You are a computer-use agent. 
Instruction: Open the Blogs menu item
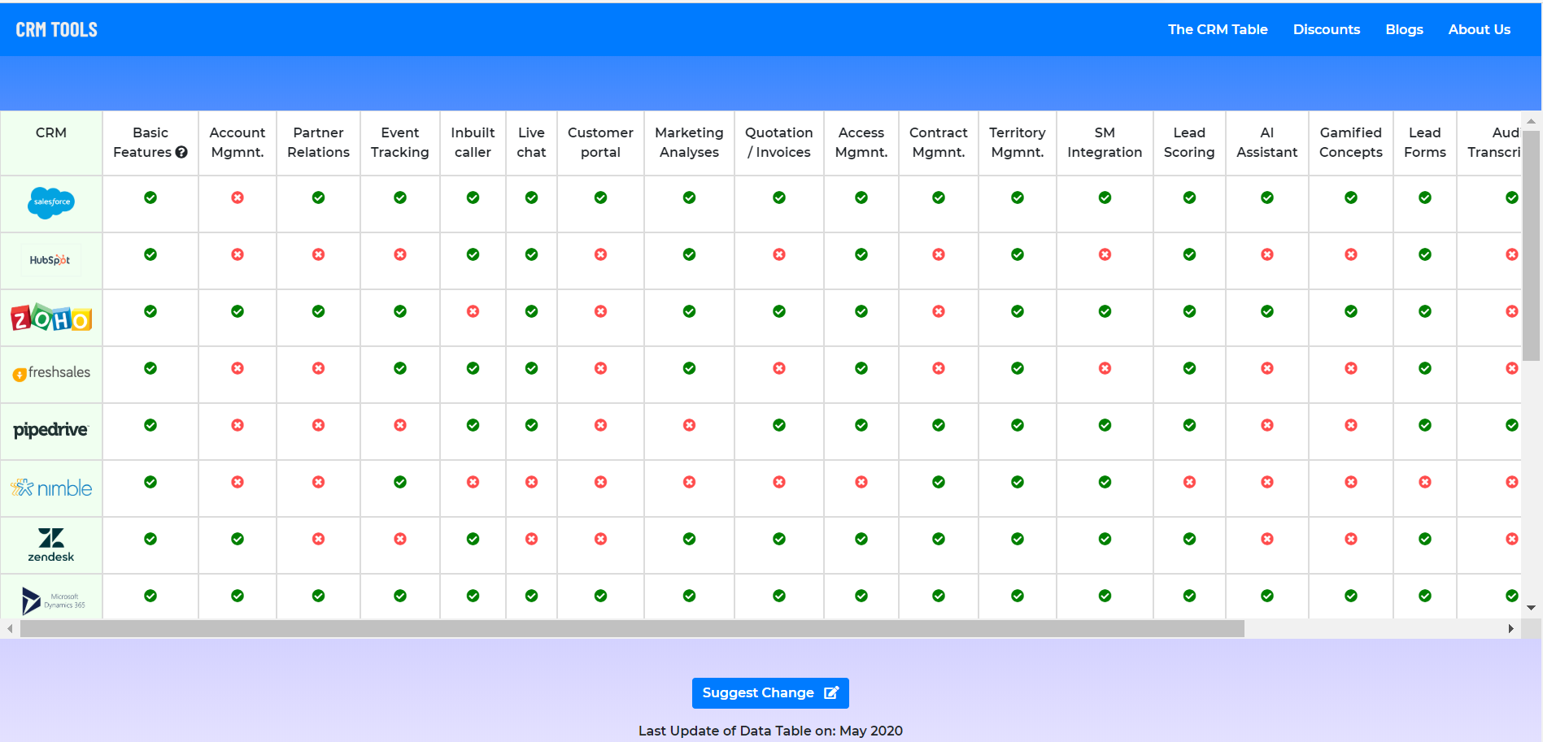1404,29
